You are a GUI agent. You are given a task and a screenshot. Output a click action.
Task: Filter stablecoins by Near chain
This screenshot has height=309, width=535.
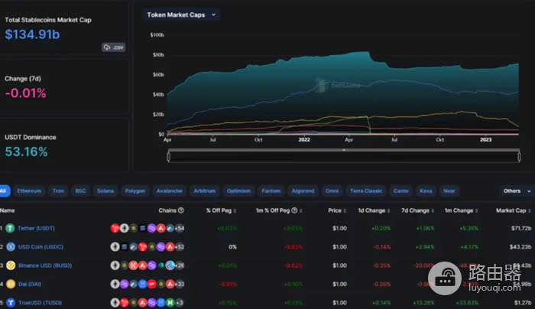449,191
